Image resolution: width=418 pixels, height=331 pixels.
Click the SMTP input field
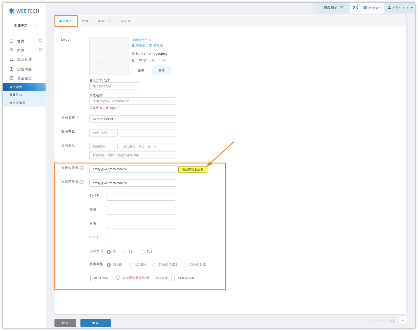[x=141, y=197]
